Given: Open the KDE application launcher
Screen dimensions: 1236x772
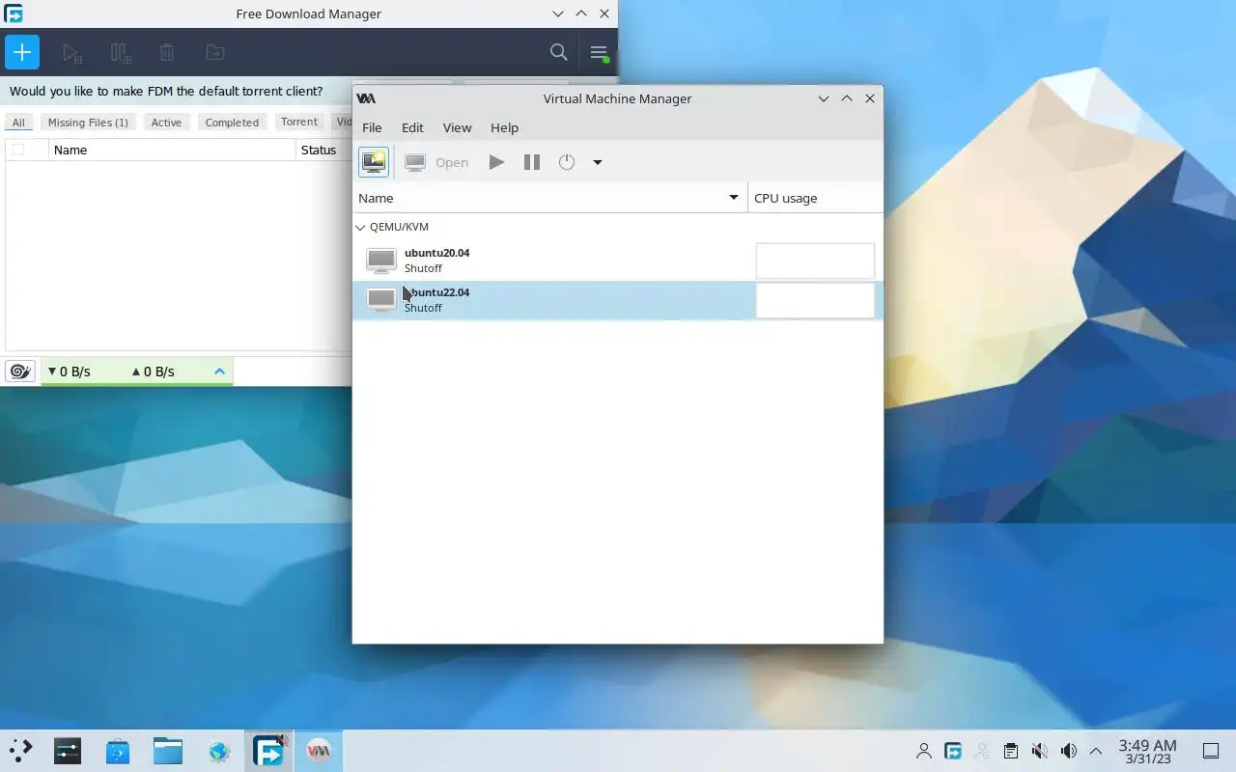Looking at the screenshot, I should tap(21, 751).
